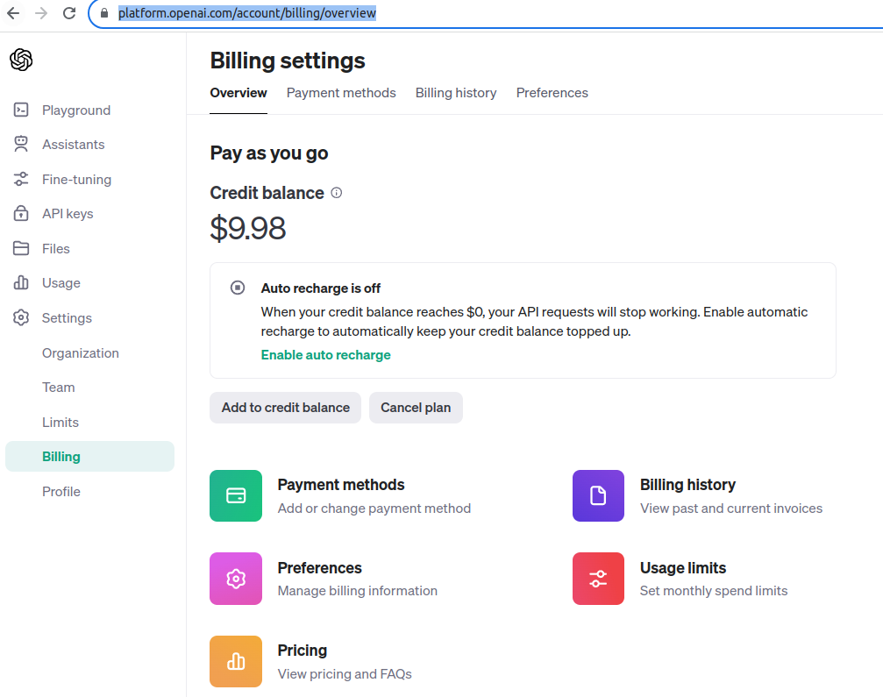Open Playground from the sidebar
883x697 pixels.
(x=76, y=110)
